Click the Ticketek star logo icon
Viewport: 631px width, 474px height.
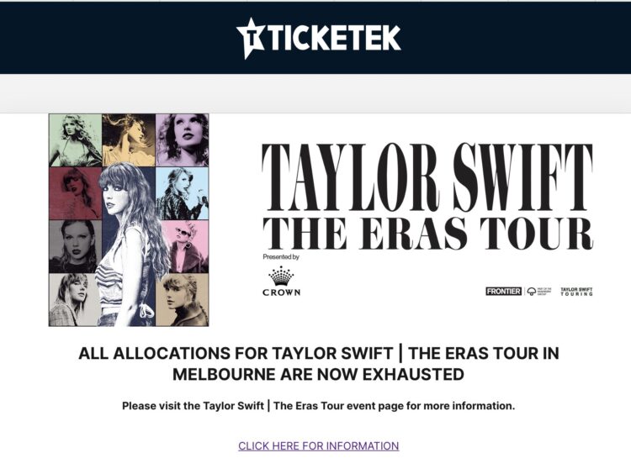pyautogui.click(x=251, y=38)
